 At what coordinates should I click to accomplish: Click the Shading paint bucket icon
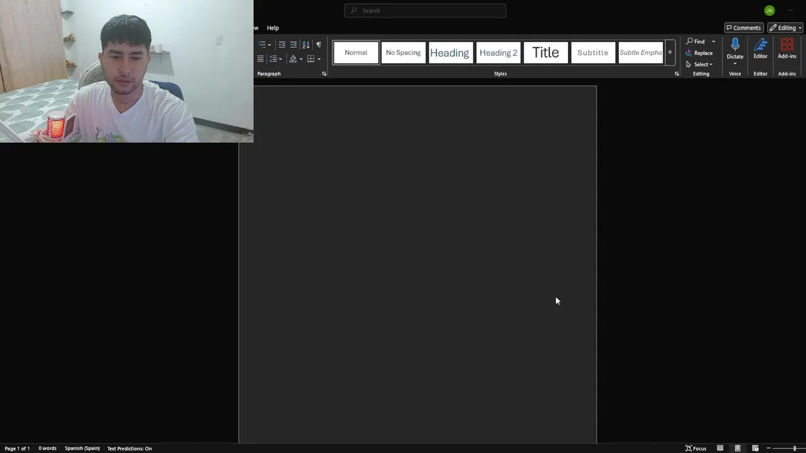[x=293, y=59]
